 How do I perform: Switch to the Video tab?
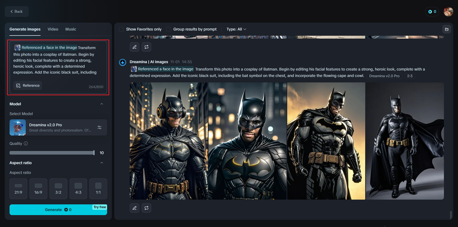53,29
